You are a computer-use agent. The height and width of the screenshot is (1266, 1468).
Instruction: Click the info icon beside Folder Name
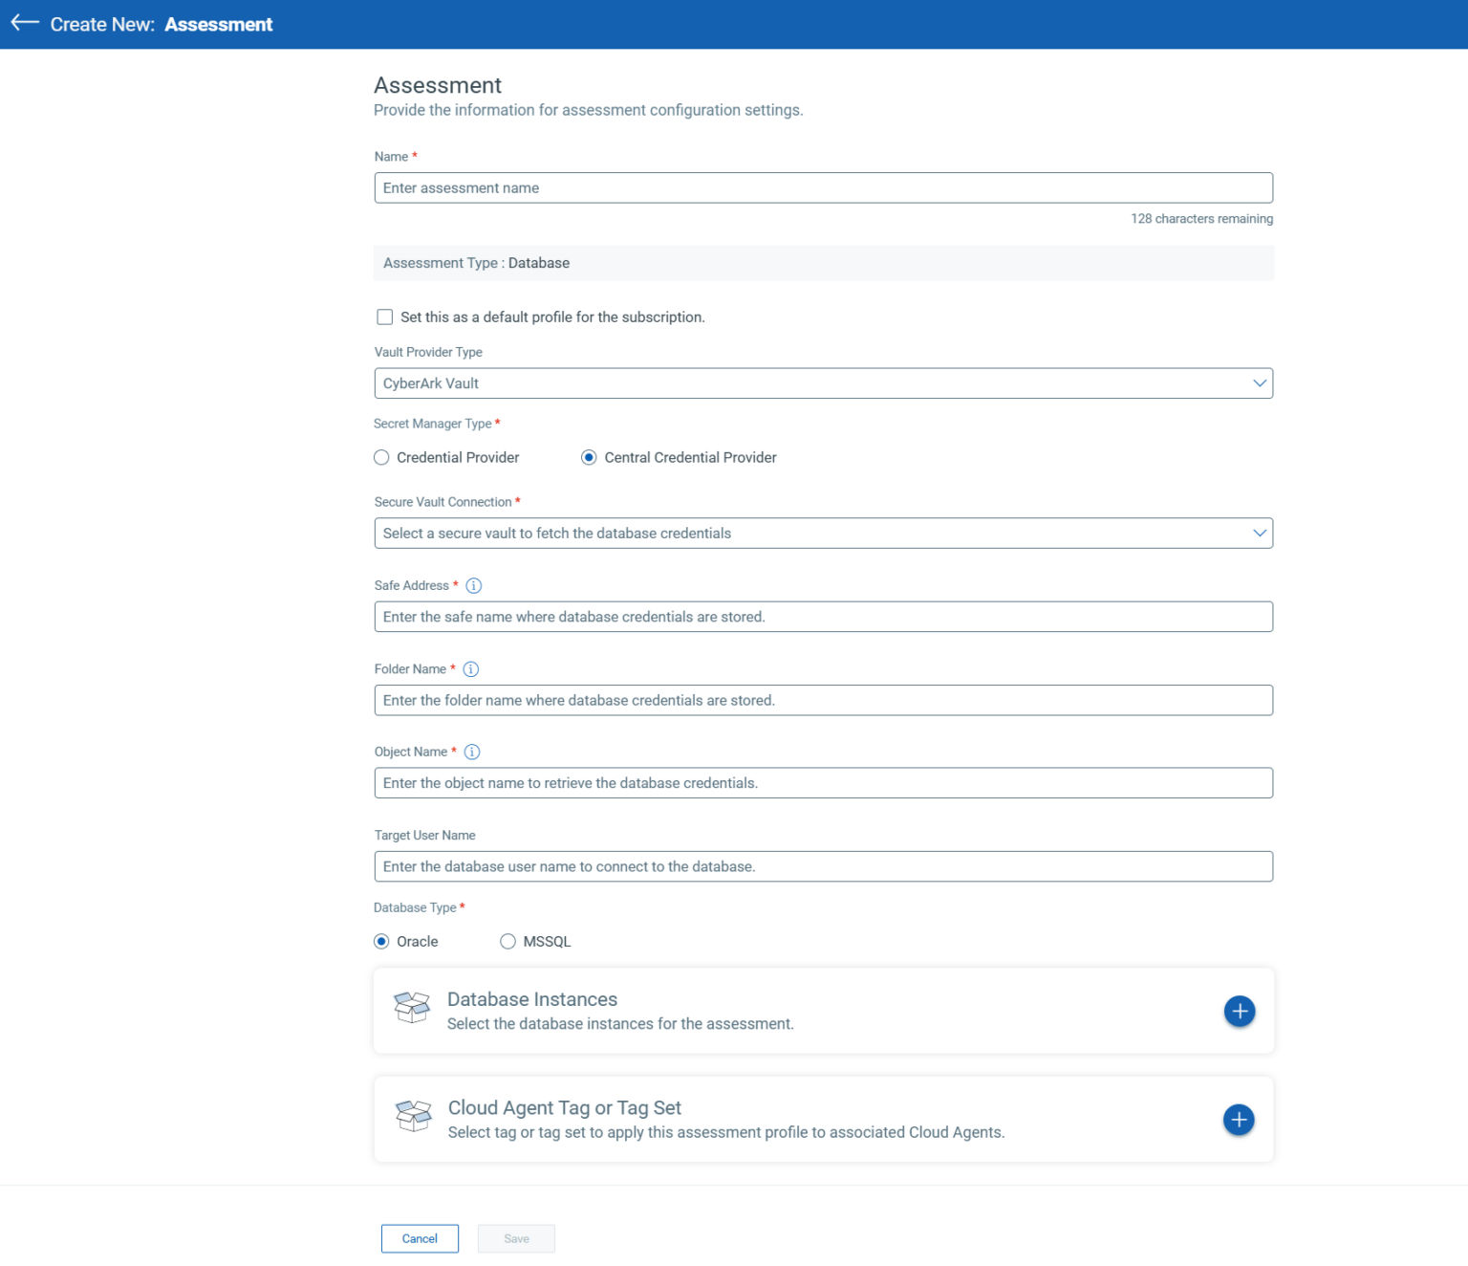470,669
